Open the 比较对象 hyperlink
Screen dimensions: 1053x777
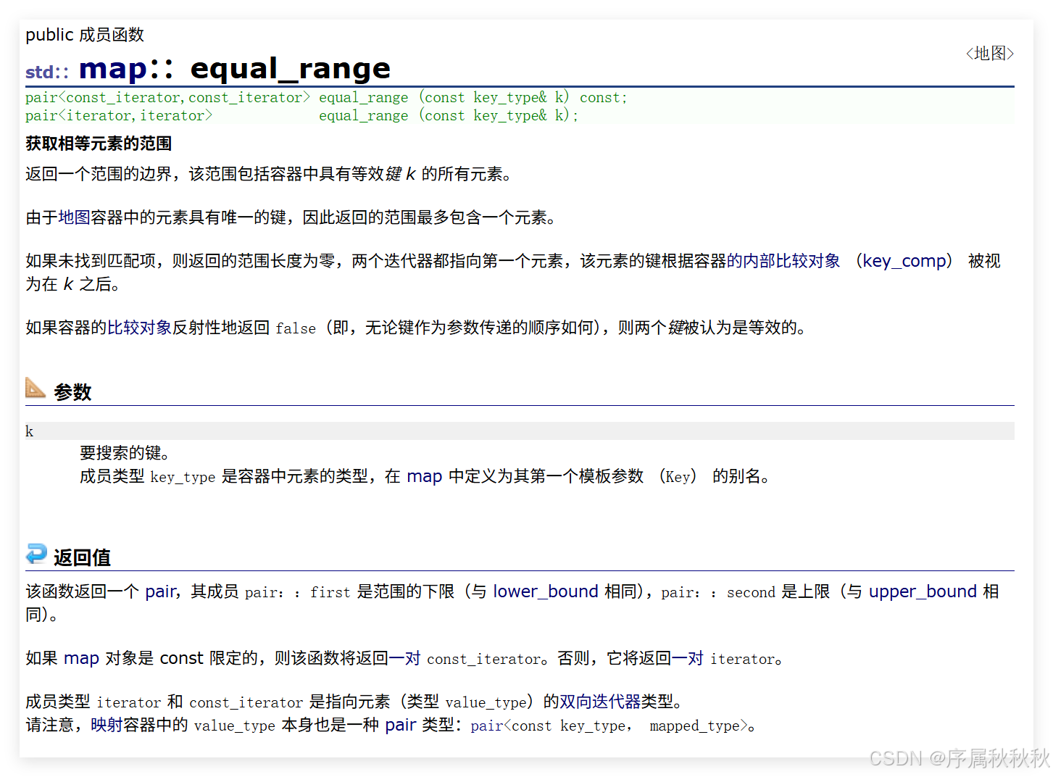[x=139, y=328]
